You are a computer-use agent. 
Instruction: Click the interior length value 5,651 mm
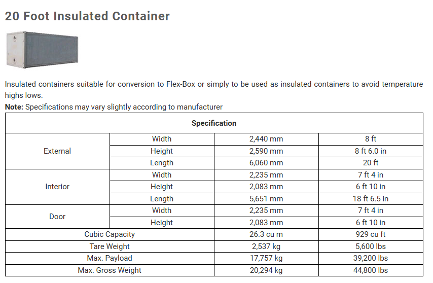click(266, 199)
